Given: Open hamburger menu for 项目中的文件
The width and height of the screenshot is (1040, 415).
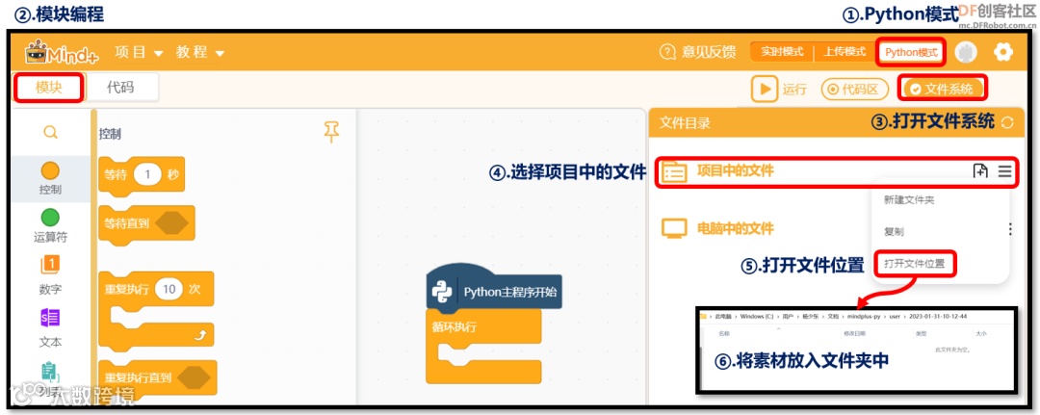Looking at the screenshot, I should click(x=1004, y=171).
